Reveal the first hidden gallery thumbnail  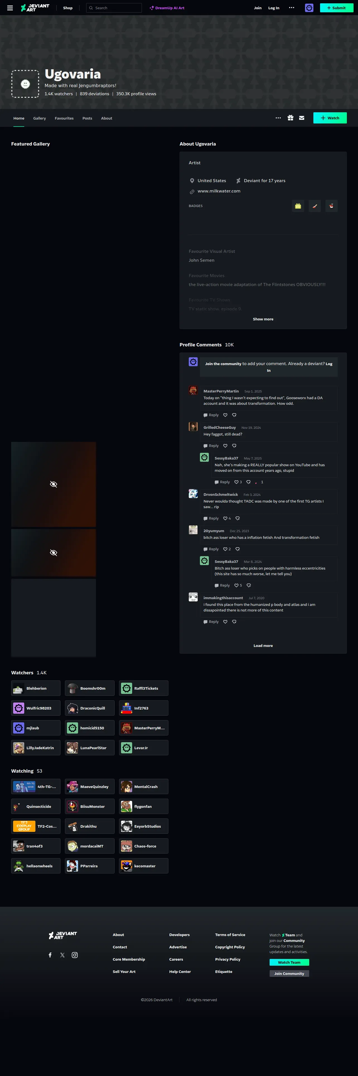coord(53,485)
